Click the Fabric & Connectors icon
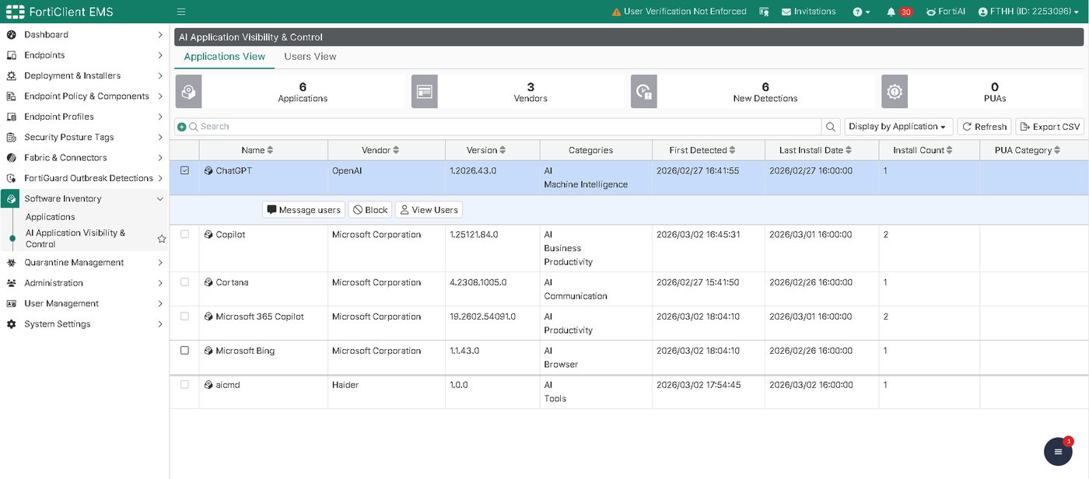Screen dimensions: 1089x479 click(12, 157)
